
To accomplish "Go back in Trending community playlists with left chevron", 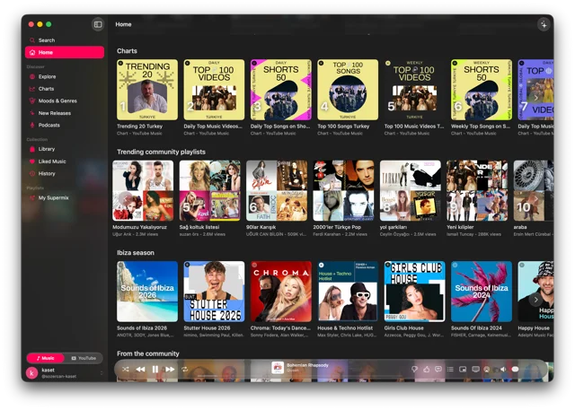I will point(125,199).
